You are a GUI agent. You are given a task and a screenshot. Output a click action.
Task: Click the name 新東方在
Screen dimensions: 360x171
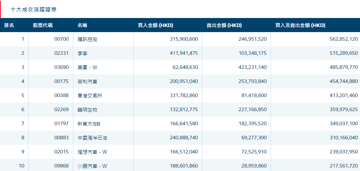(x=89, y=124)
